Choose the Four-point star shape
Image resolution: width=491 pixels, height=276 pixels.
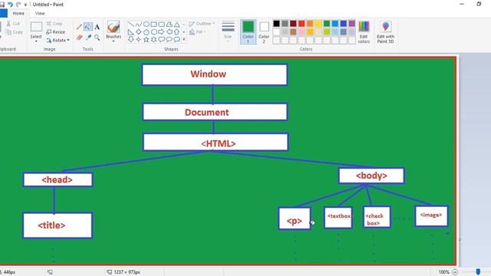pos(138,39)
